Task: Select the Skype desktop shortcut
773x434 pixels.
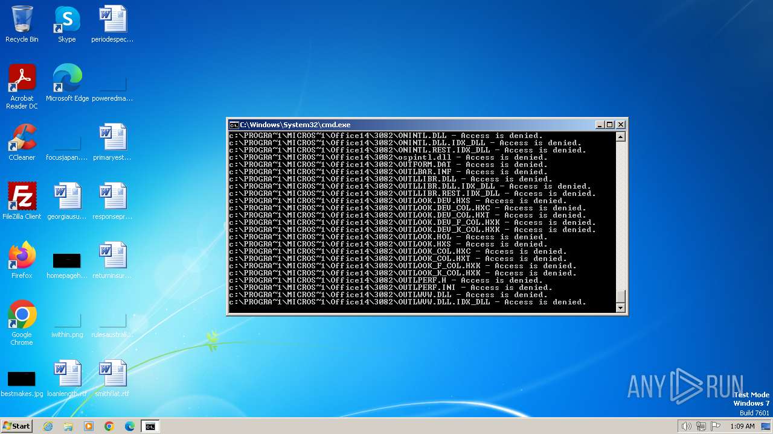Action: (67, 25)
